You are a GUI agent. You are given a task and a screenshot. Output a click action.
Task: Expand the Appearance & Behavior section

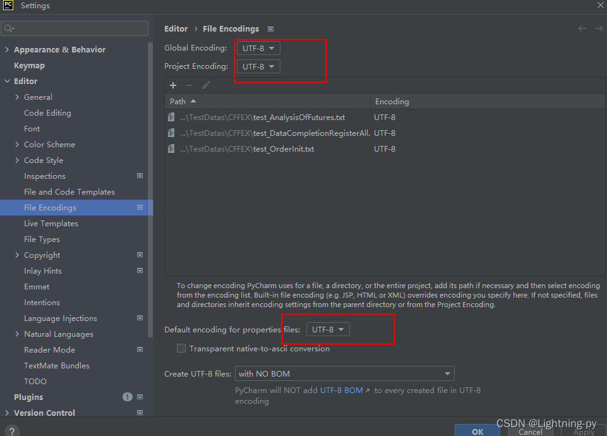[6, 49]
